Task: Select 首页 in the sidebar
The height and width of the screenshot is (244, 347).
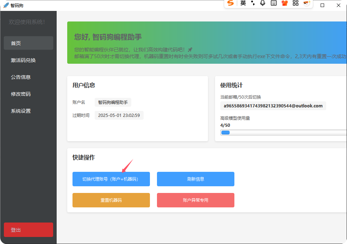Action: (29, 43)
